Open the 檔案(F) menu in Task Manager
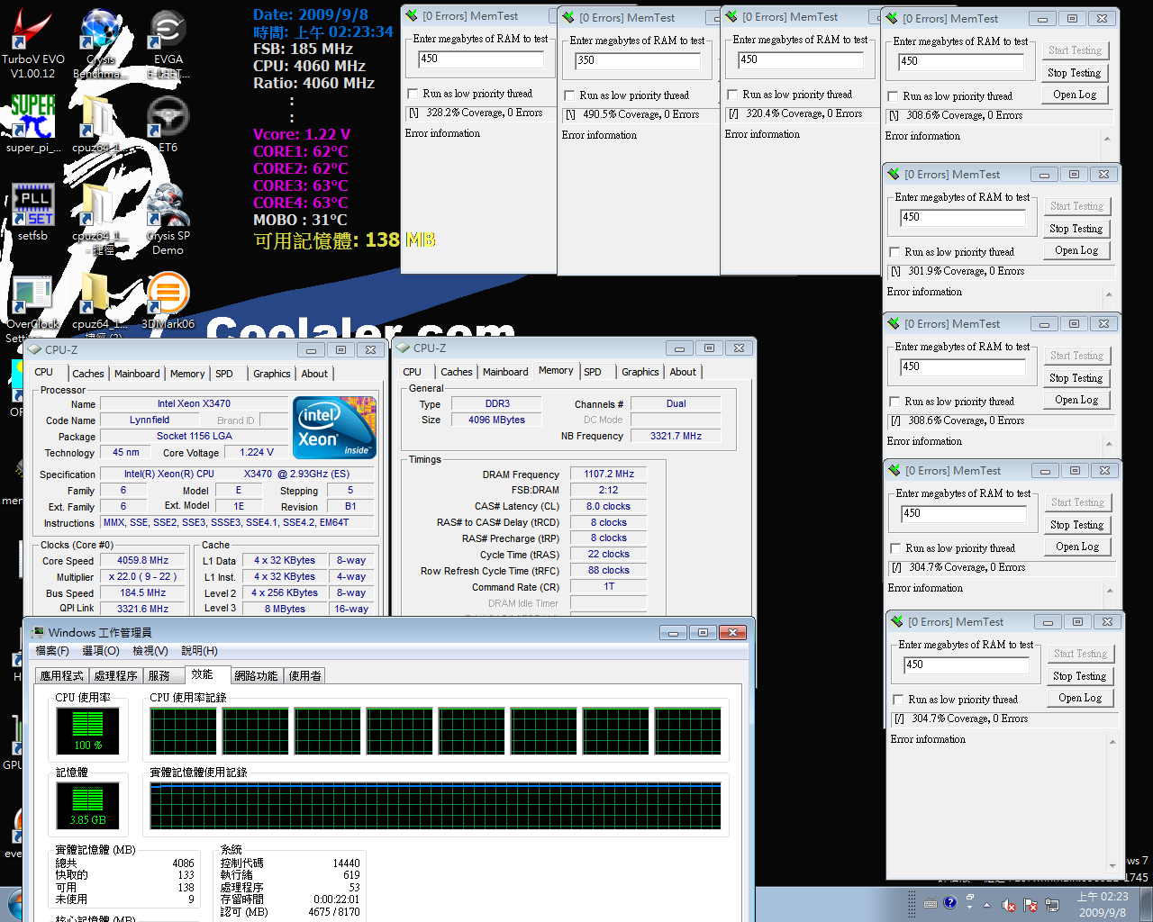This screenshot has height=922, width=1153. (x=52, y=651)
